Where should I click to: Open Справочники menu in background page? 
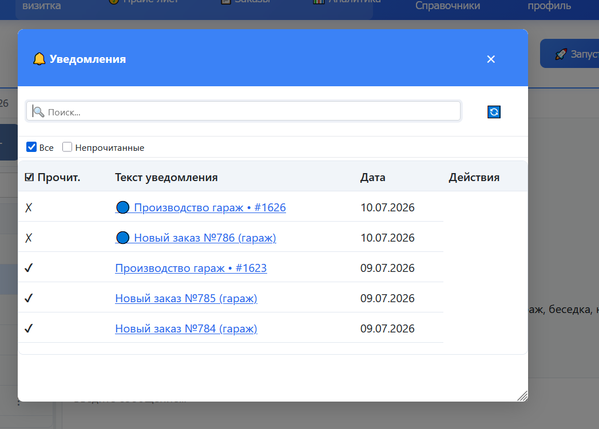pyautogui.click(x=448, y=5)
